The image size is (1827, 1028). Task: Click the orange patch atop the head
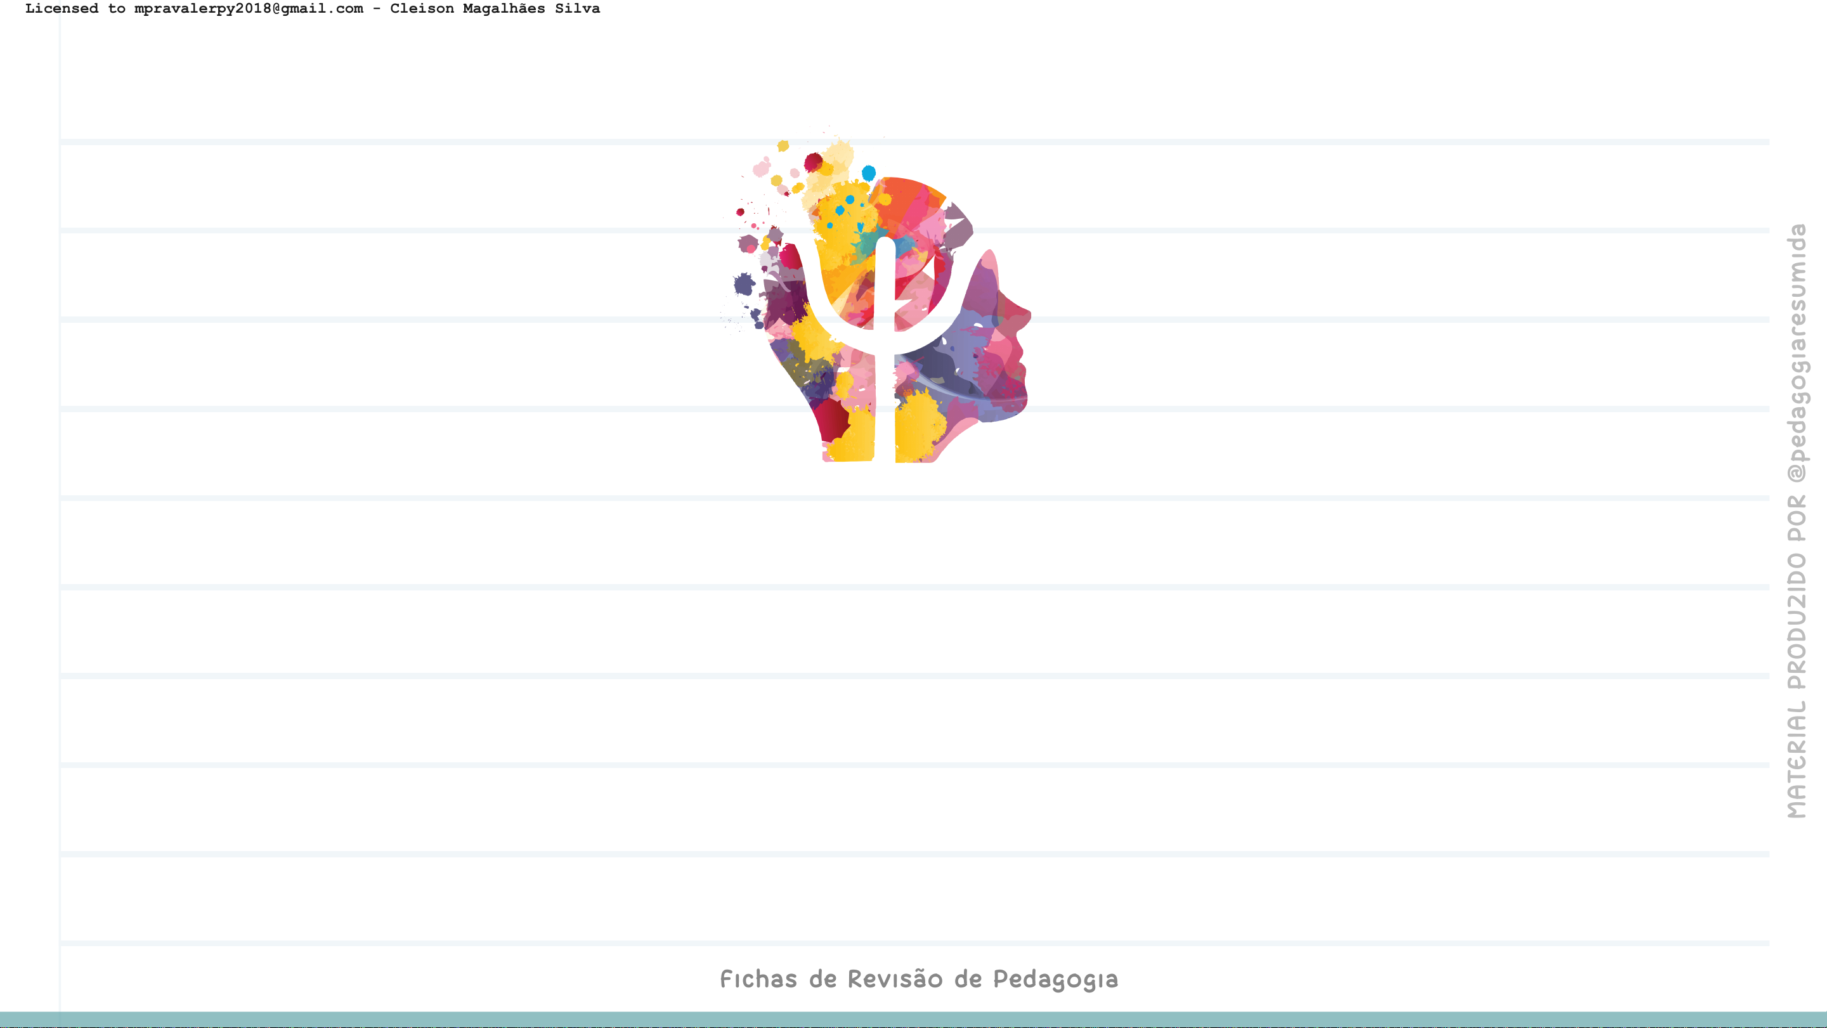pyautogui.click(x=904, y=197)
